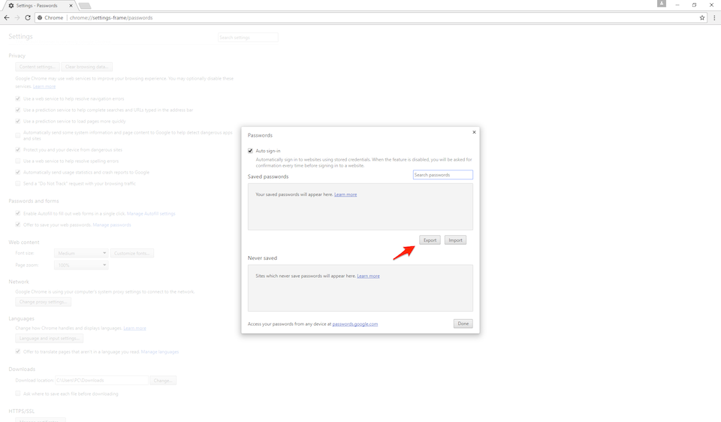Click the Clear browsing data button
721x422 pixels.
(87, 67)
